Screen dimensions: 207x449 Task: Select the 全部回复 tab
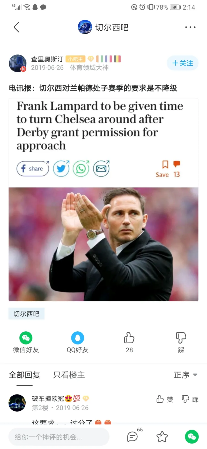[x=25, y=375]
